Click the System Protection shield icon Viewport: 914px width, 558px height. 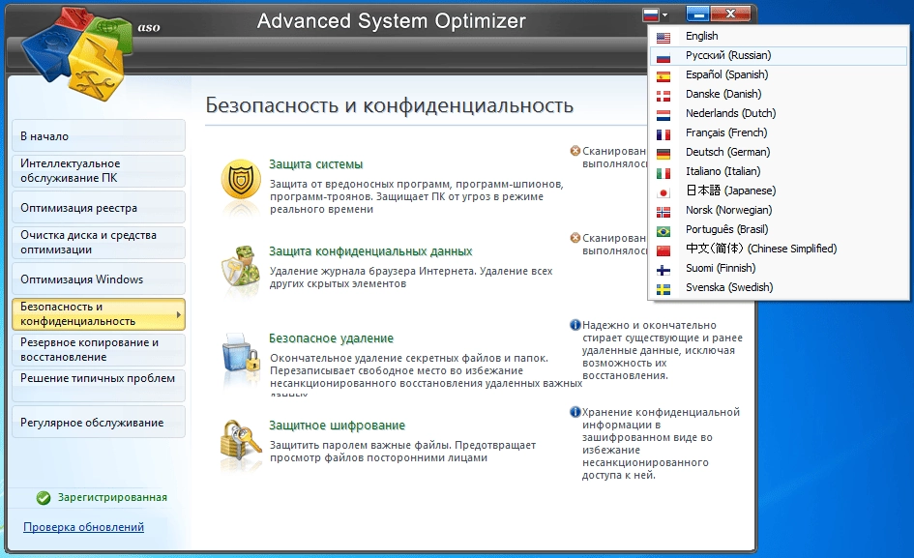point(241,181)
